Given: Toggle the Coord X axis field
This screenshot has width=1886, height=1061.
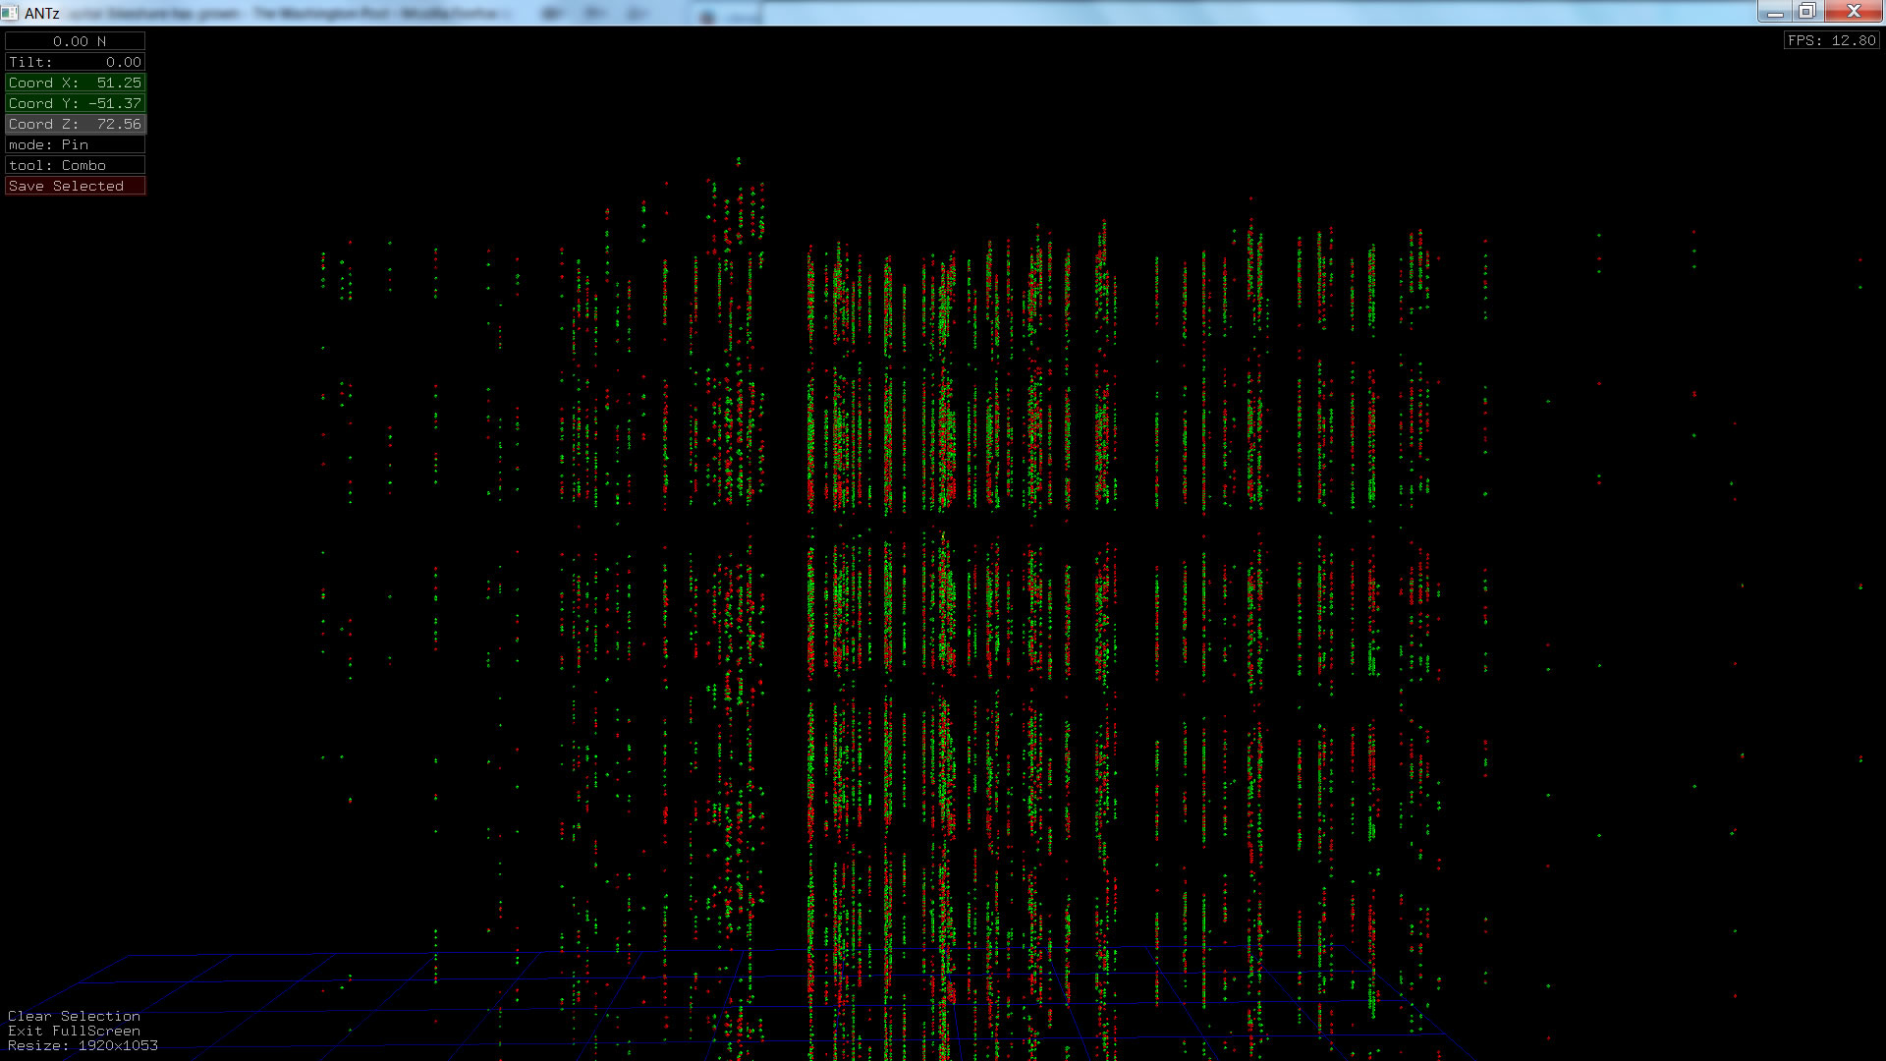Looking at the screenshot, I should click(76, 83).
